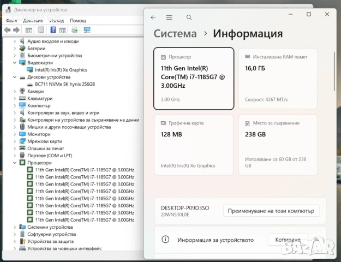Click the 20WNS30L0E model text

175,215
